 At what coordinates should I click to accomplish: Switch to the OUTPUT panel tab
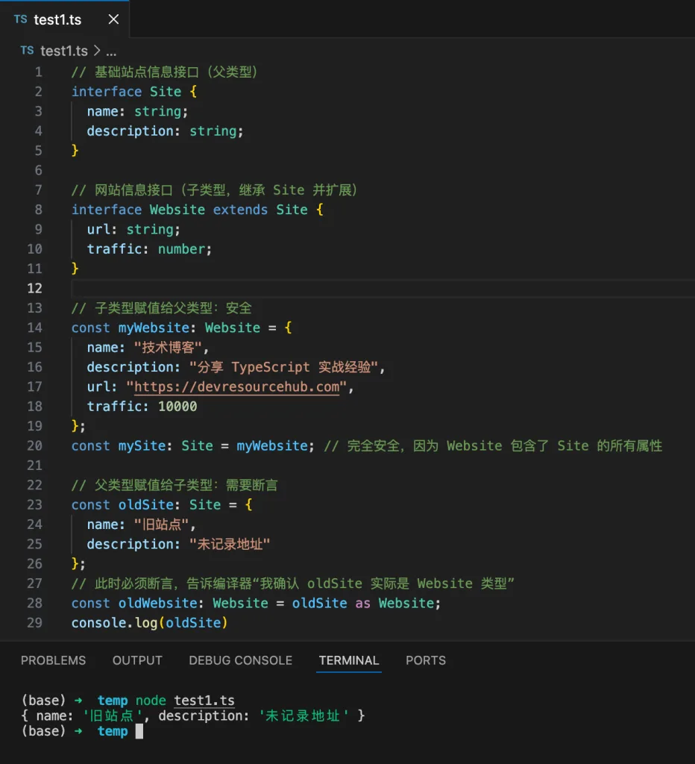coord(137,660)
